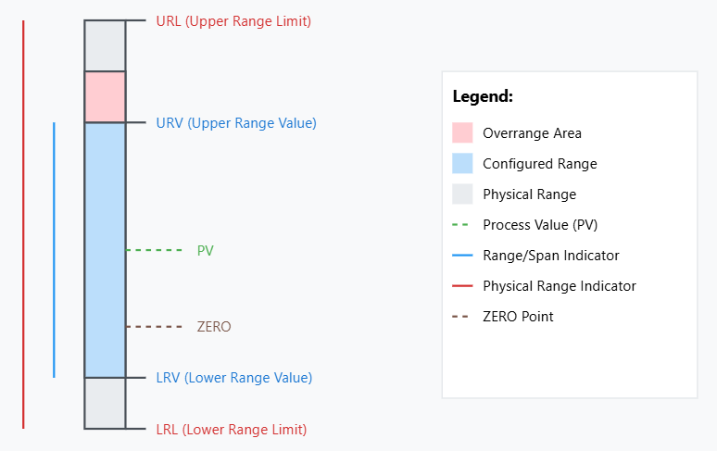
Task: Click the brown ZERO label text
Action: tap(214, 327)
